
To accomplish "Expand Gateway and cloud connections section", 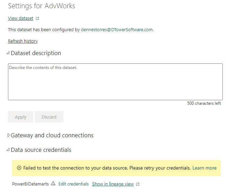I will coord(9,135).
